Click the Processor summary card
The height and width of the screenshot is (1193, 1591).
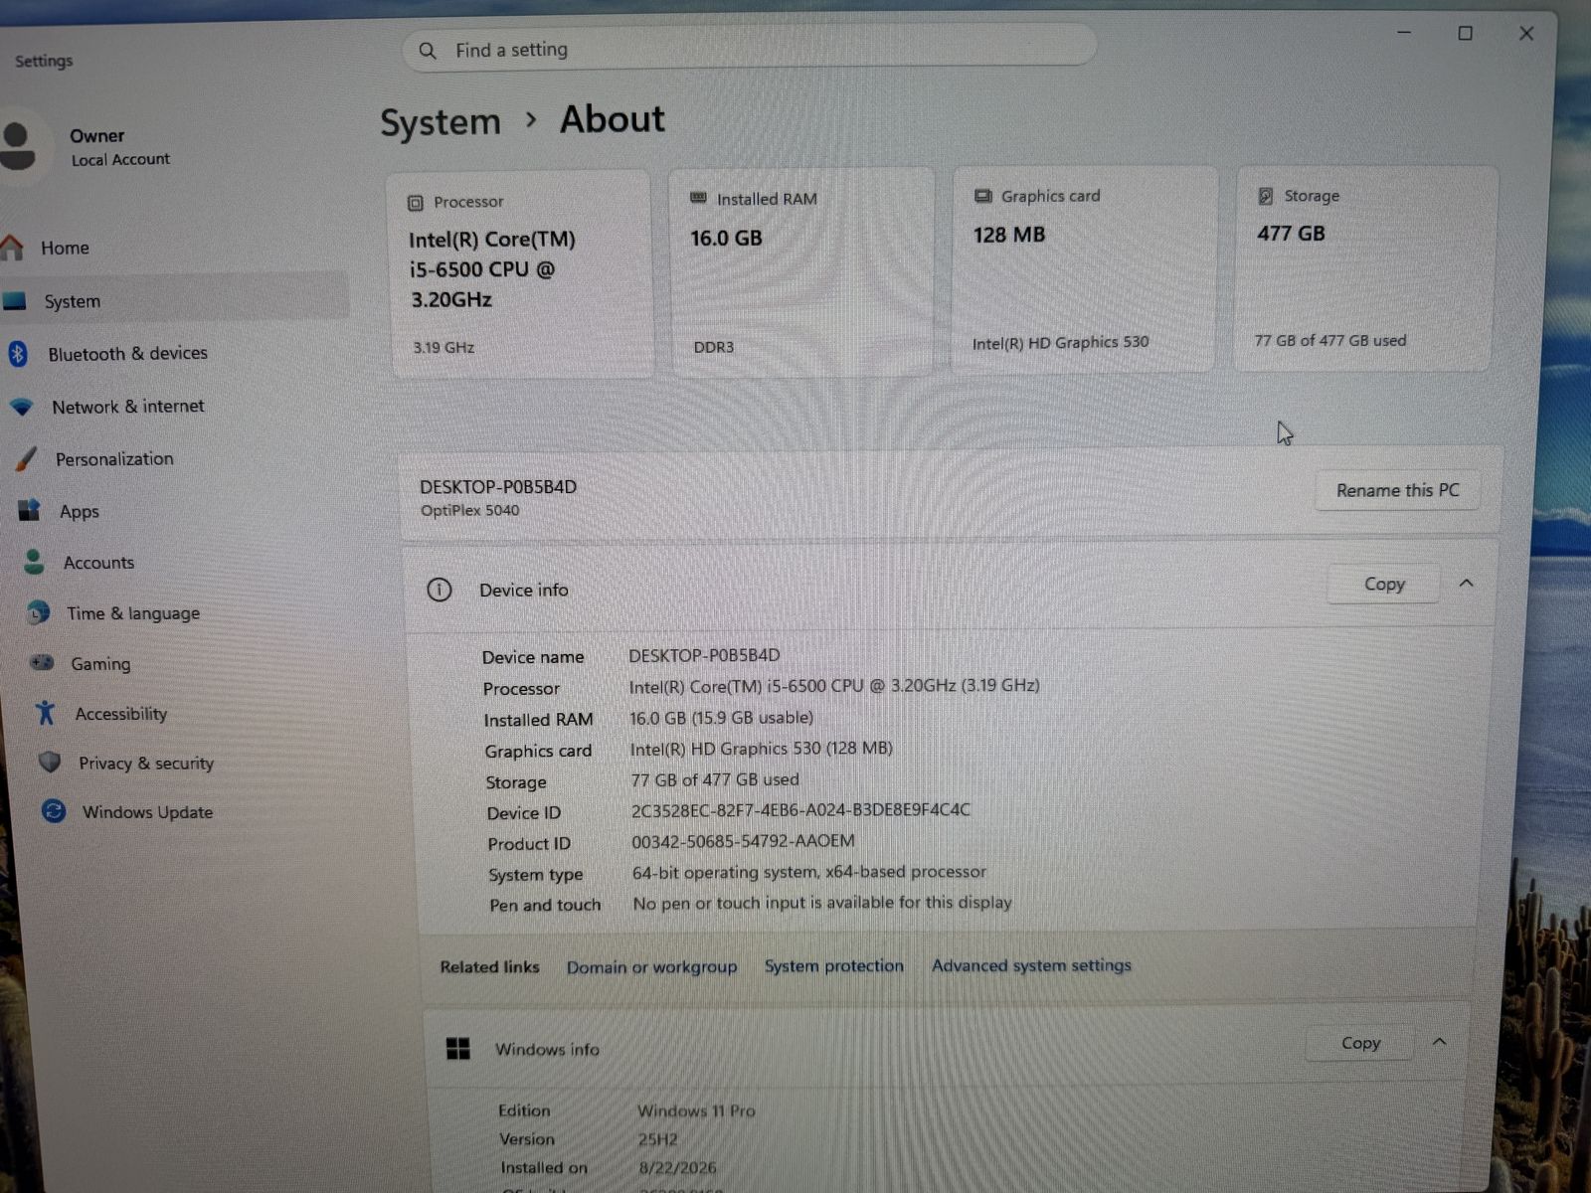click(x=520, y=272)
